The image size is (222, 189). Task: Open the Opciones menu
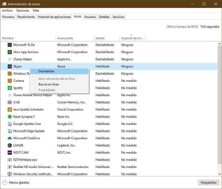23,11
